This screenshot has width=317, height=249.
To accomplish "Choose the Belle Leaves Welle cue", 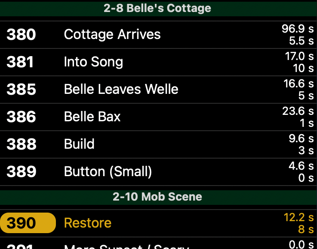I will coord(121,90).
